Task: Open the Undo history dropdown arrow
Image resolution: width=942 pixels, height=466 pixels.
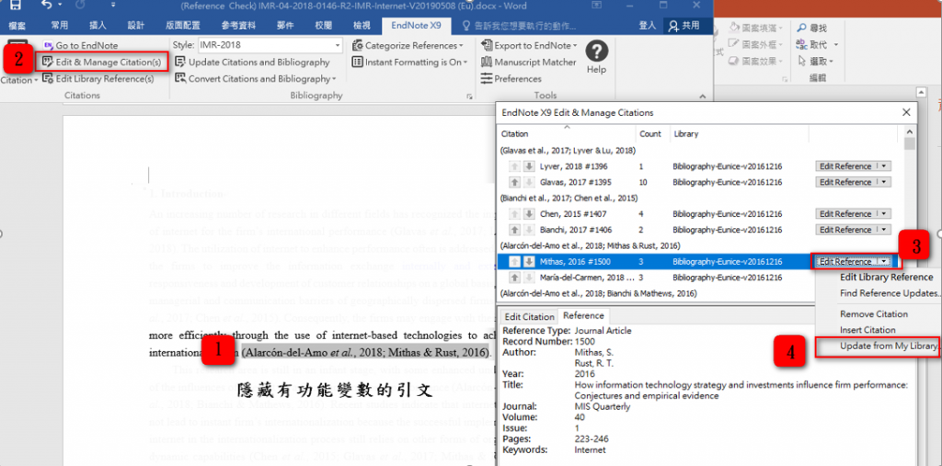Action: [62, 6]
